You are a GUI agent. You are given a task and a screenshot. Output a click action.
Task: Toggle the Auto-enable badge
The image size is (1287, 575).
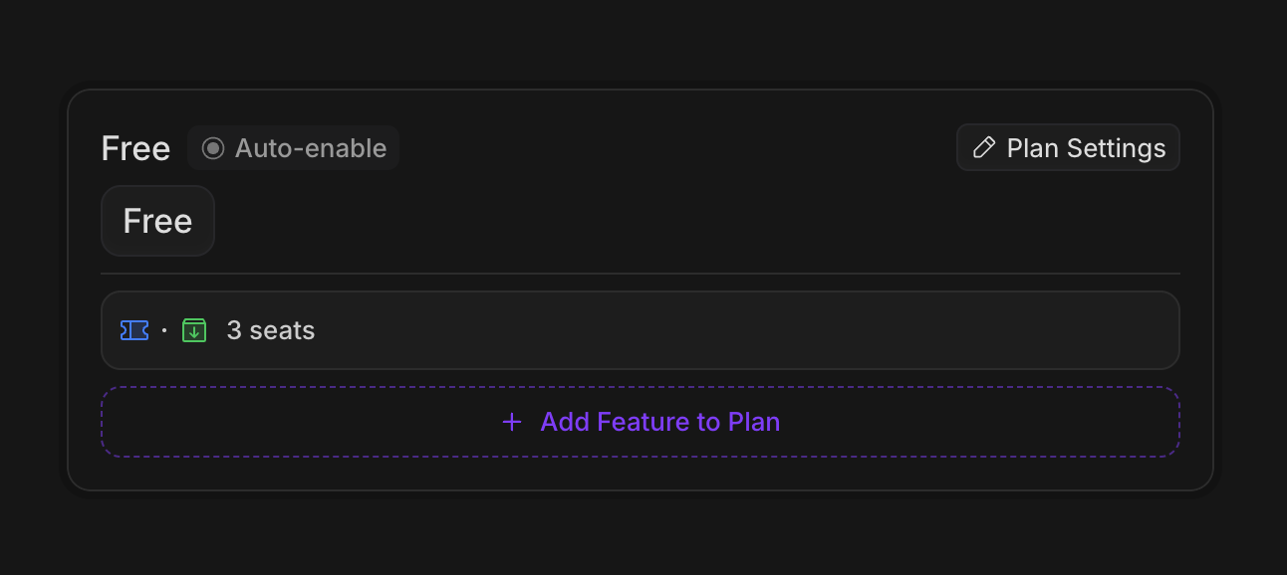click(293, 148)
